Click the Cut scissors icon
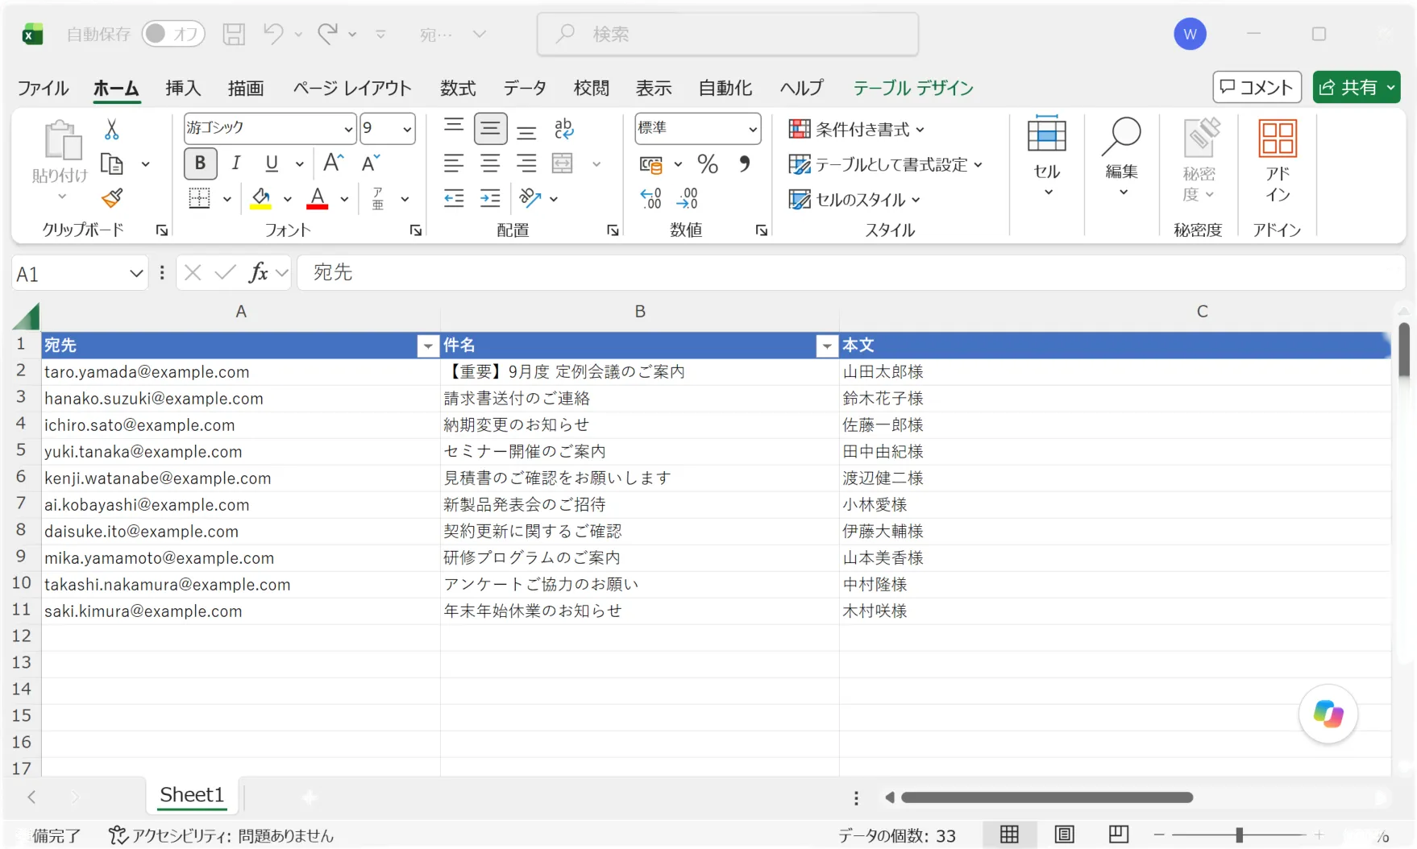The width and height of the screenshot is (1417, 849). coord(112,130)
